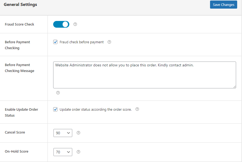The image size is (242, 162).
Task: Click the resize handle of the message textarea
Action: pos(234,87)
